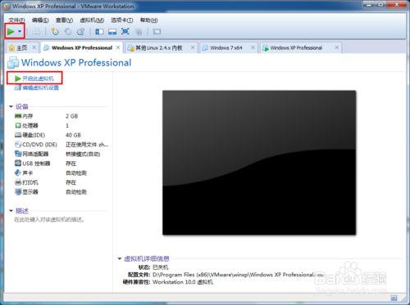The height and width of the screenshot is (305, 410).
Task: Click the green power-on play icon in the toolbar
Action: (11, 32)
